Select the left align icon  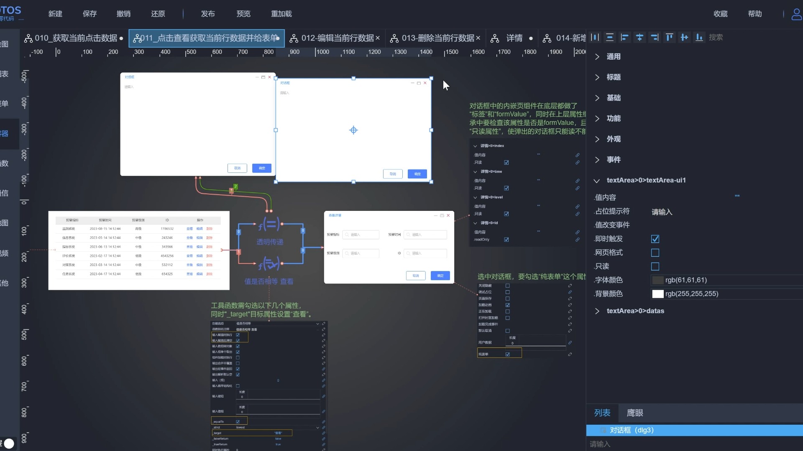624,37
